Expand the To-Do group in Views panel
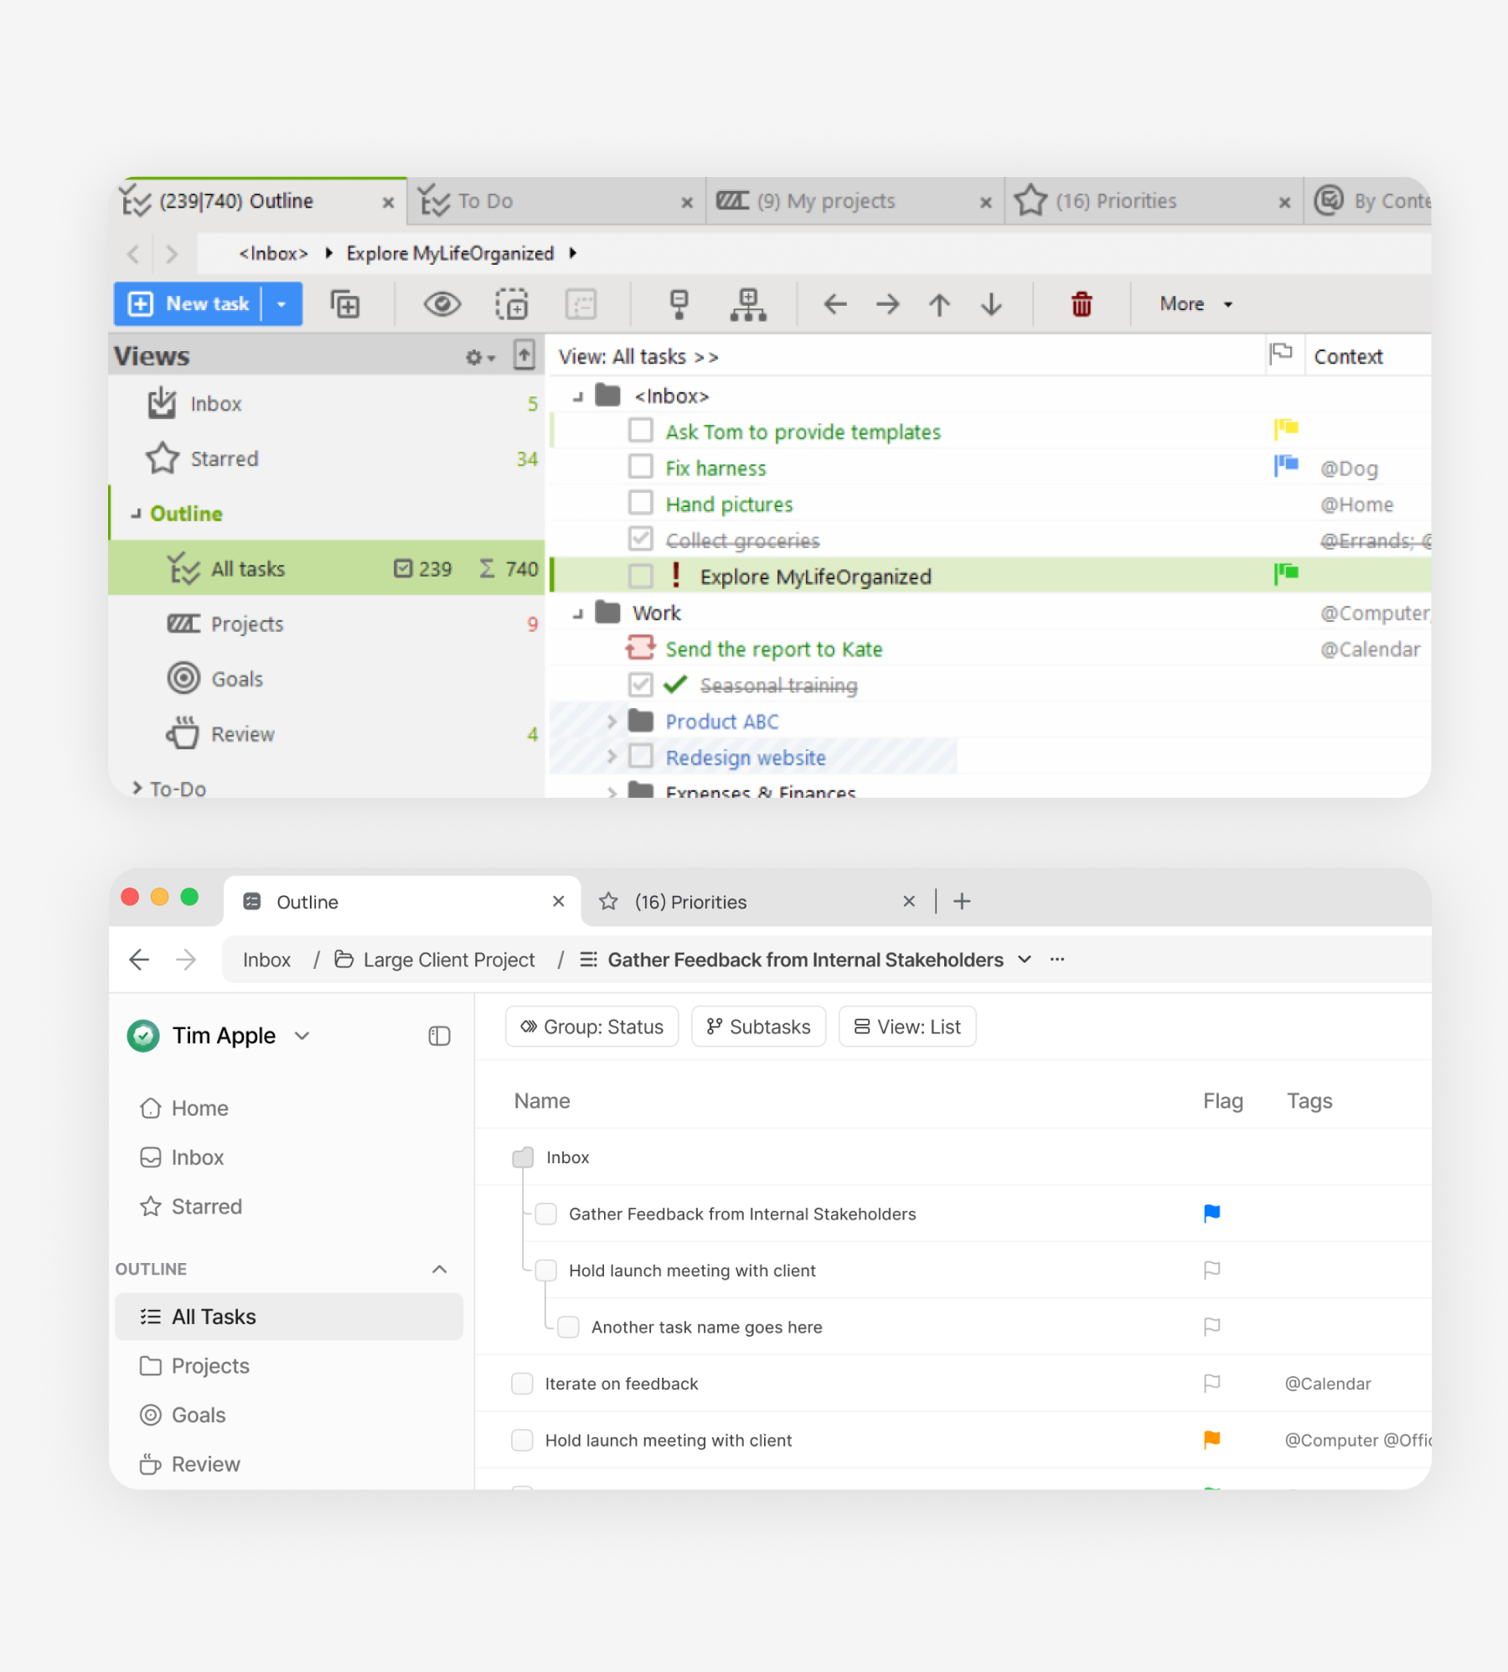The width and height of the screenshot is (1508, 1672). point(137,788)
